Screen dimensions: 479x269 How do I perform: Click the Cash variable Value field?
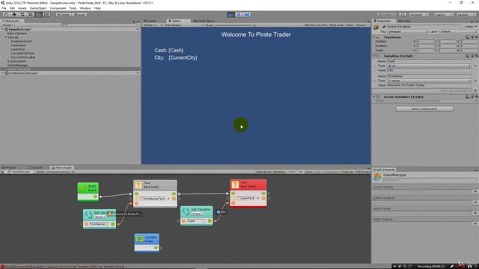[429, 70]
